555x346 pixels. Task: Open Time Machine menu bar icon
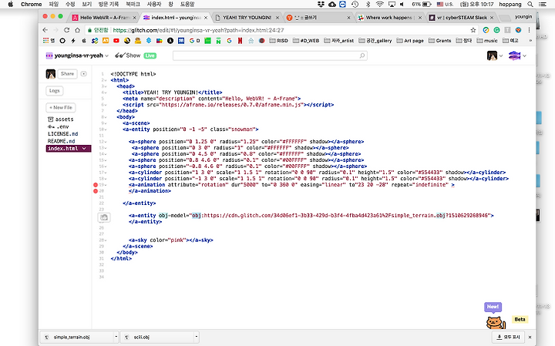pos(355,5)
